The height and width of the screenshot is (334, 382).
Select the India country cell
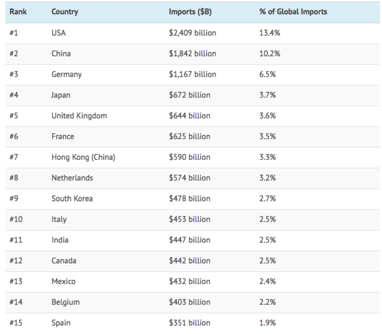pos(60,240)
